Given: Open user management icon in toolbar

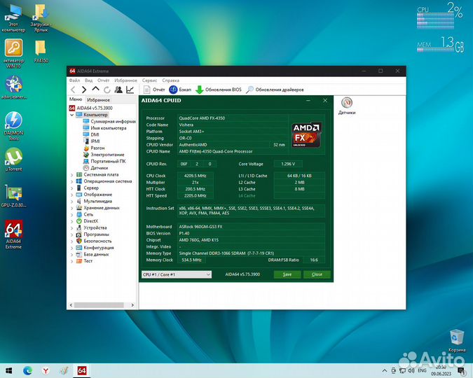Looking at the screenshot, I should [x=118, y=90].
